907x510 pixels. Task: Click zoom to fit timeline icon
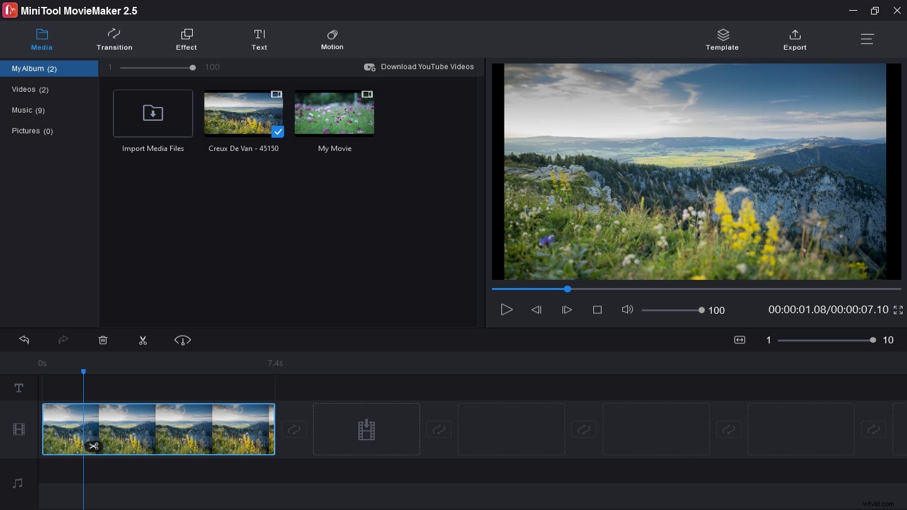[739, 340]
